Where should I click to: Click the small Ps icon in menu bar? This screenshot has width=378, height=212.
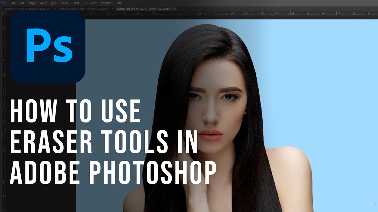(4, 3)
